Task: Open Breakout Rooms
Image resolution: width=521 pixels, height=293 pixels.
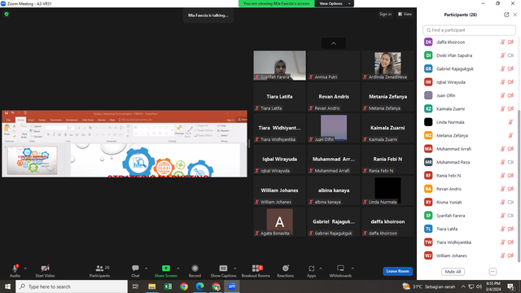Action: click(256, 270)
